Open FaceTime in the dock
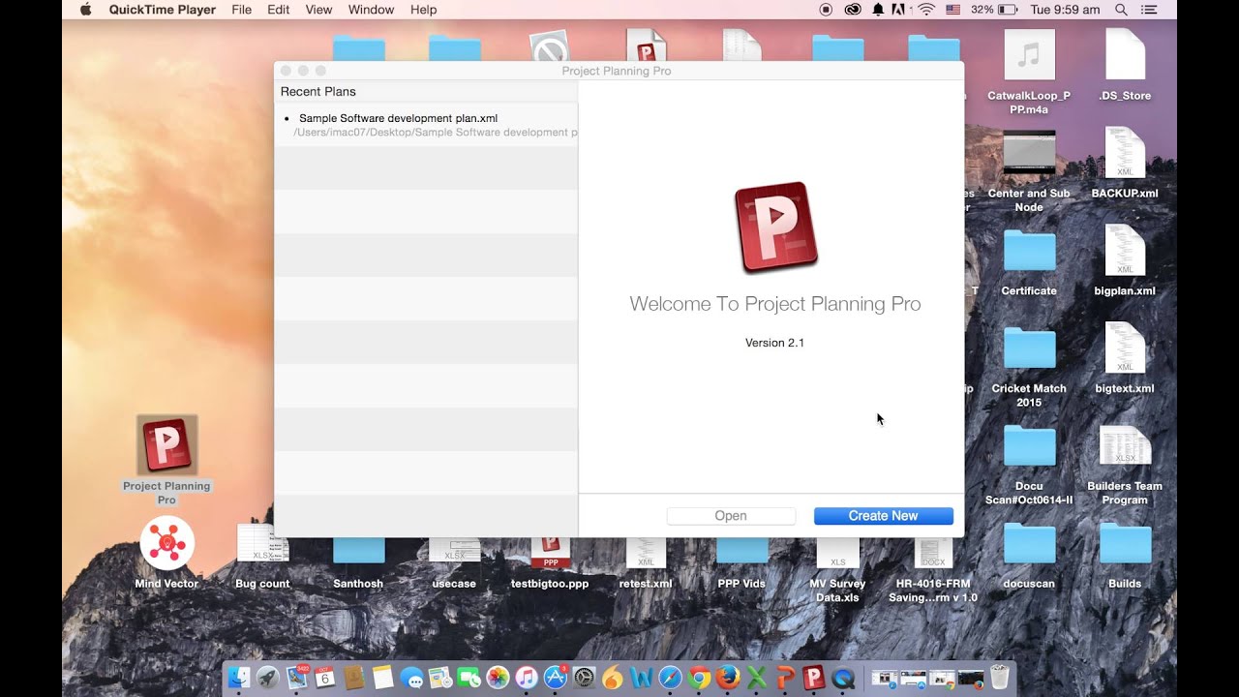 click(469, 678)
